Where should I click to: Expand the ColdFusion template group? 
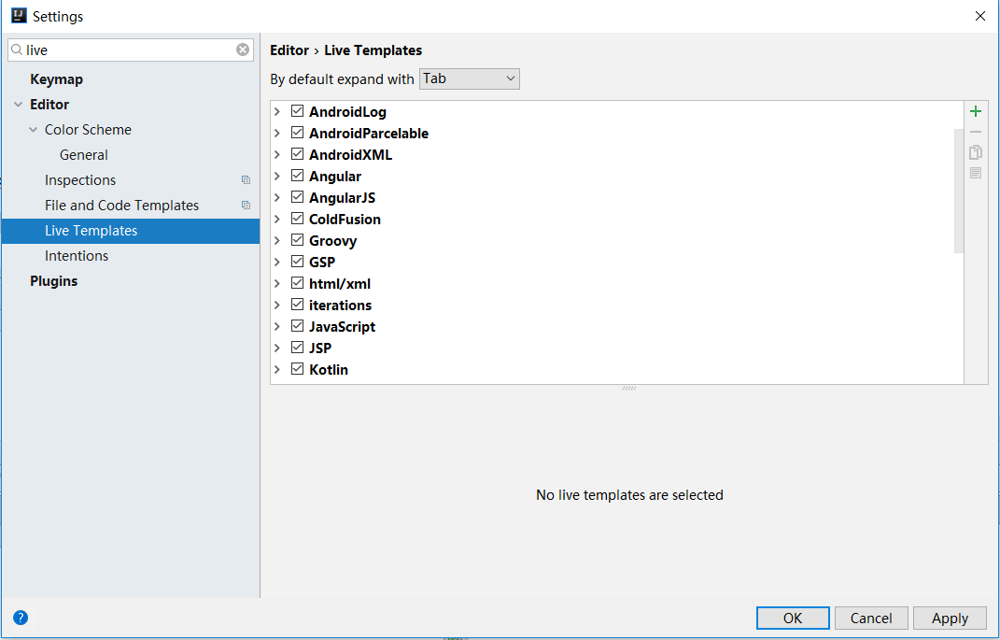[x=276, y=219]
